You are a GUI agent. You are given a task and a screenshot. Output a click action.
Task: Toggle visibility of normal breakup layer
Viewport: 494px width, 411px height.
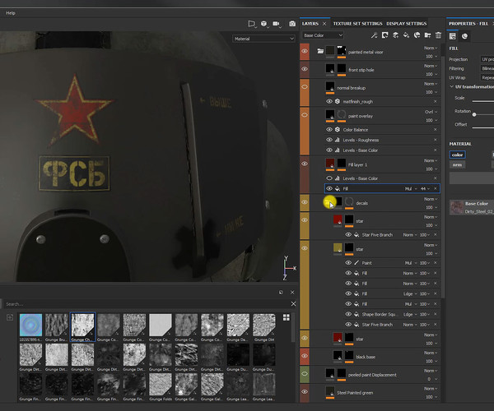(x=305, y=87)
